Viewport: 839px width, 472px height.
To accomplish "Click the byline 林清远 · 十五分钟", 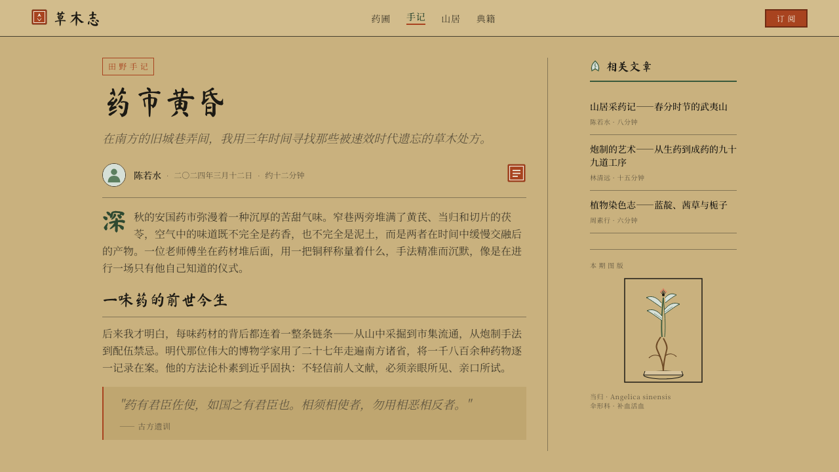I will coord(617,178).
